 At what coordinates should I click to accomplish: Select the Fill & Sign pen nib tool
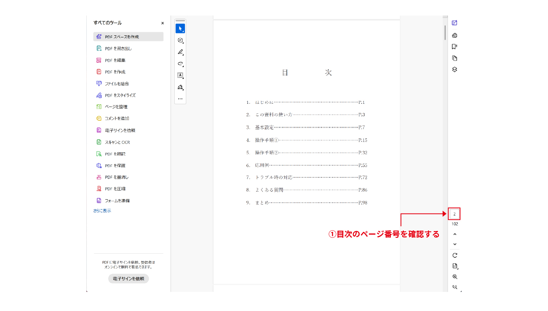pyautogui.click(x=180, y=87)
